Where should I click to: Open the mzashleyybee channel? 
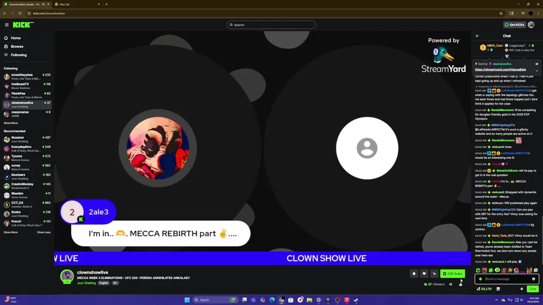[x=27, y=77]
